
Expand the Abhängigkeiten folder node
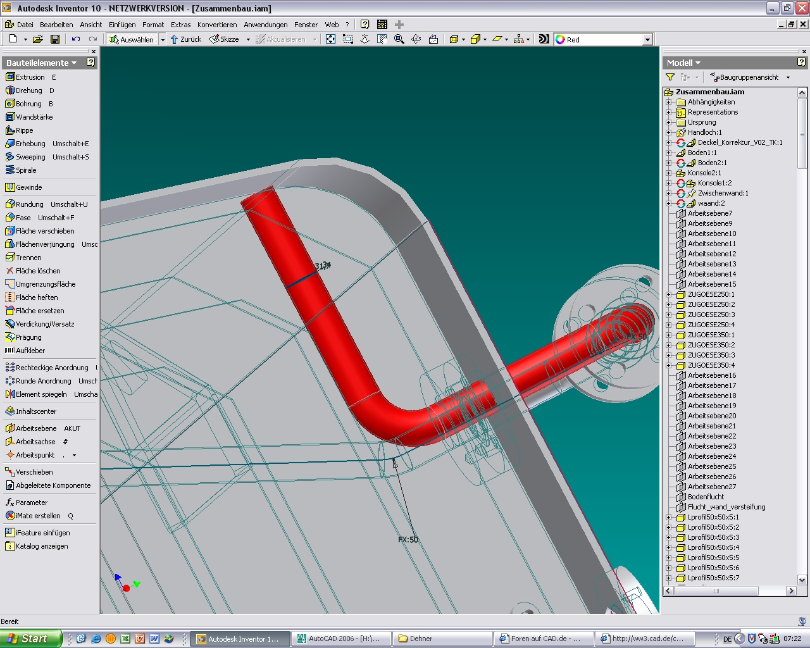tap(669, 102)
